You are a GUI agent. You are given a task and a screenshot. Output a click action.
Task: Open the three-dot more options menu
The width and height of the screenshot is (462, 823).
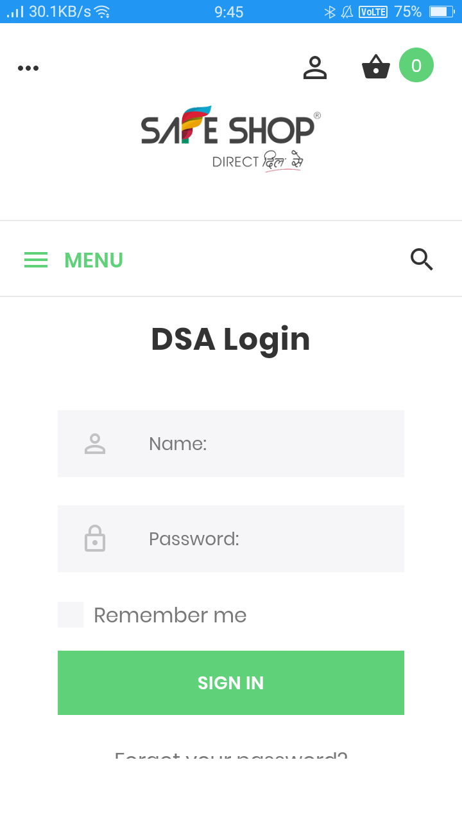(x=28, y=68)
